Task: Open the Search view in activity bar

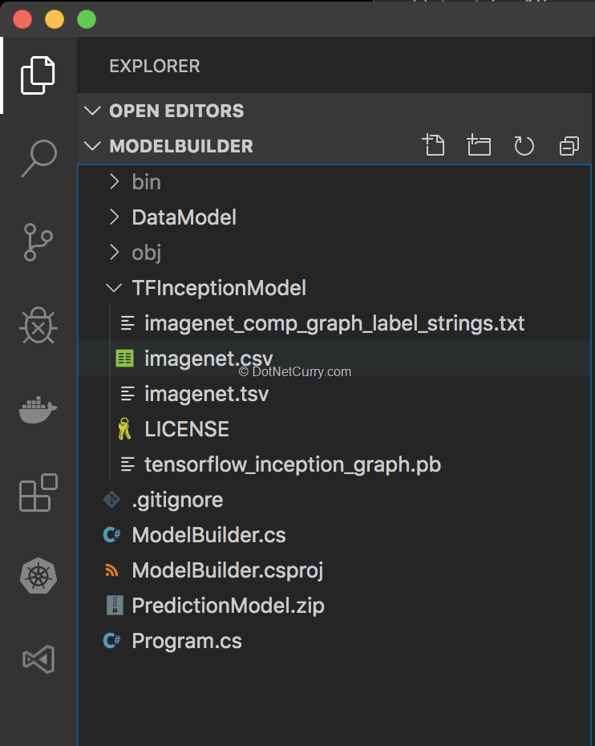Action: (38, 158)
